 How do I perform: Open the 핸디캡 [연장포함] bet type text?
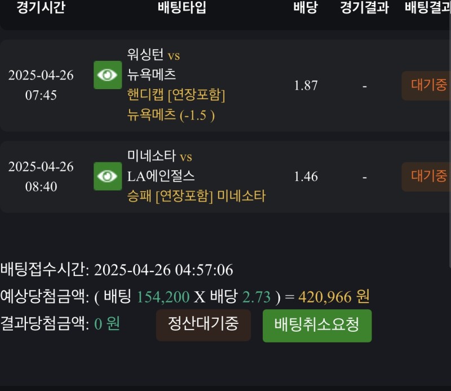pos(176,95)
